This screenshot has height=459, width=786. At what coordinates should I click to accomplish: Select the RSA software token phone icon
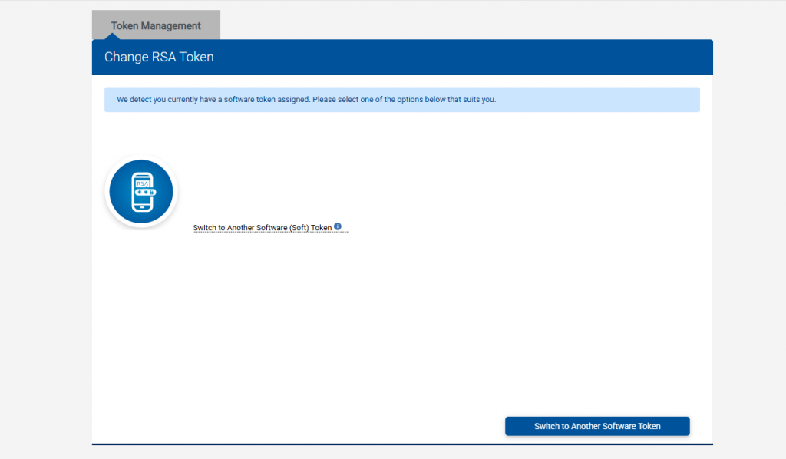(x=141, y=191)
